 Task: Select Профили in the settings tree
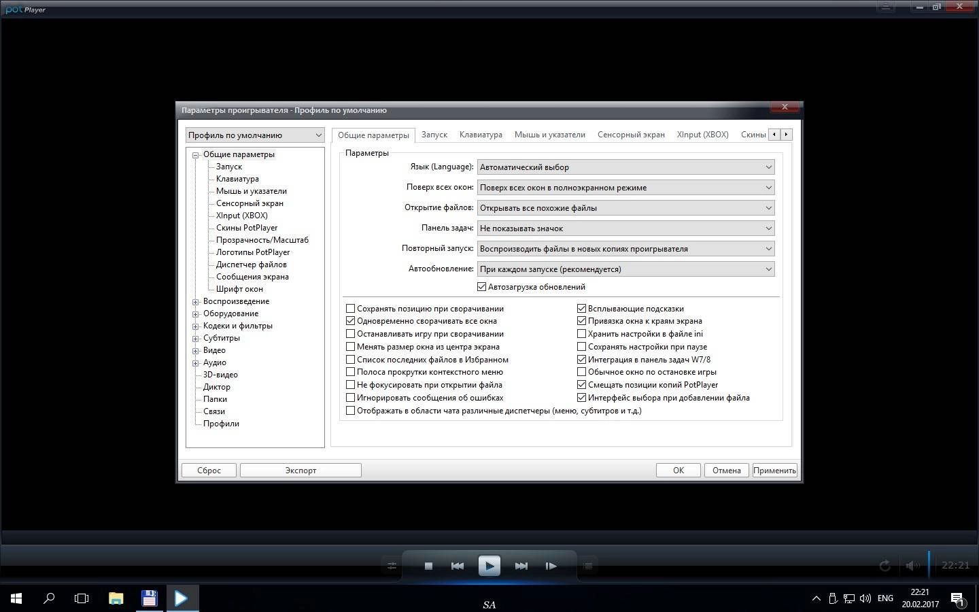[221, 424]
